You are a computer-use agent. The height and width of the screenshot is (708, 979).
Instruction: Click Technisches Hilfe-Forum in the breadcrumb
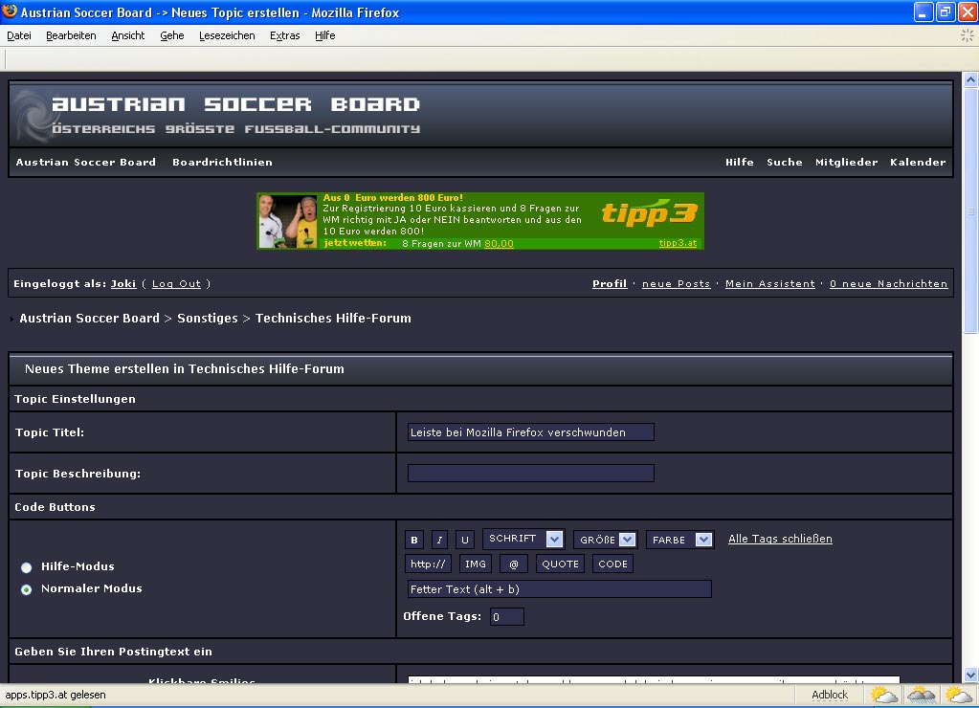(333, 319)
